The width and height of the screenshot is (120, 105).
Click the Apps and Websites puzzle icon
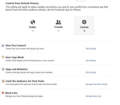3,69
